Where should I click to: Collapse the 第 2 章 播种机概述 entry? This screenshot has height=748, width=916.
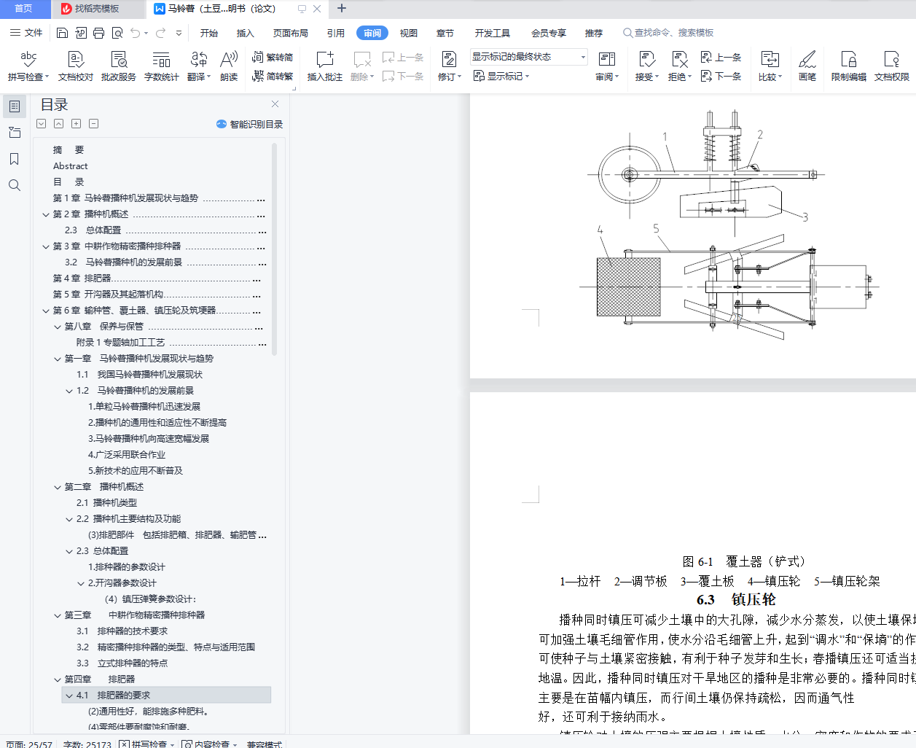coord(46,214)
